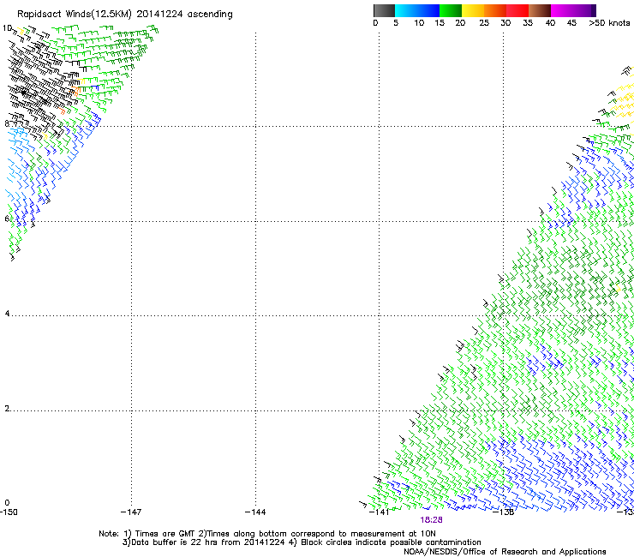Click the green 15-20 knots color band

coord(451,10)
